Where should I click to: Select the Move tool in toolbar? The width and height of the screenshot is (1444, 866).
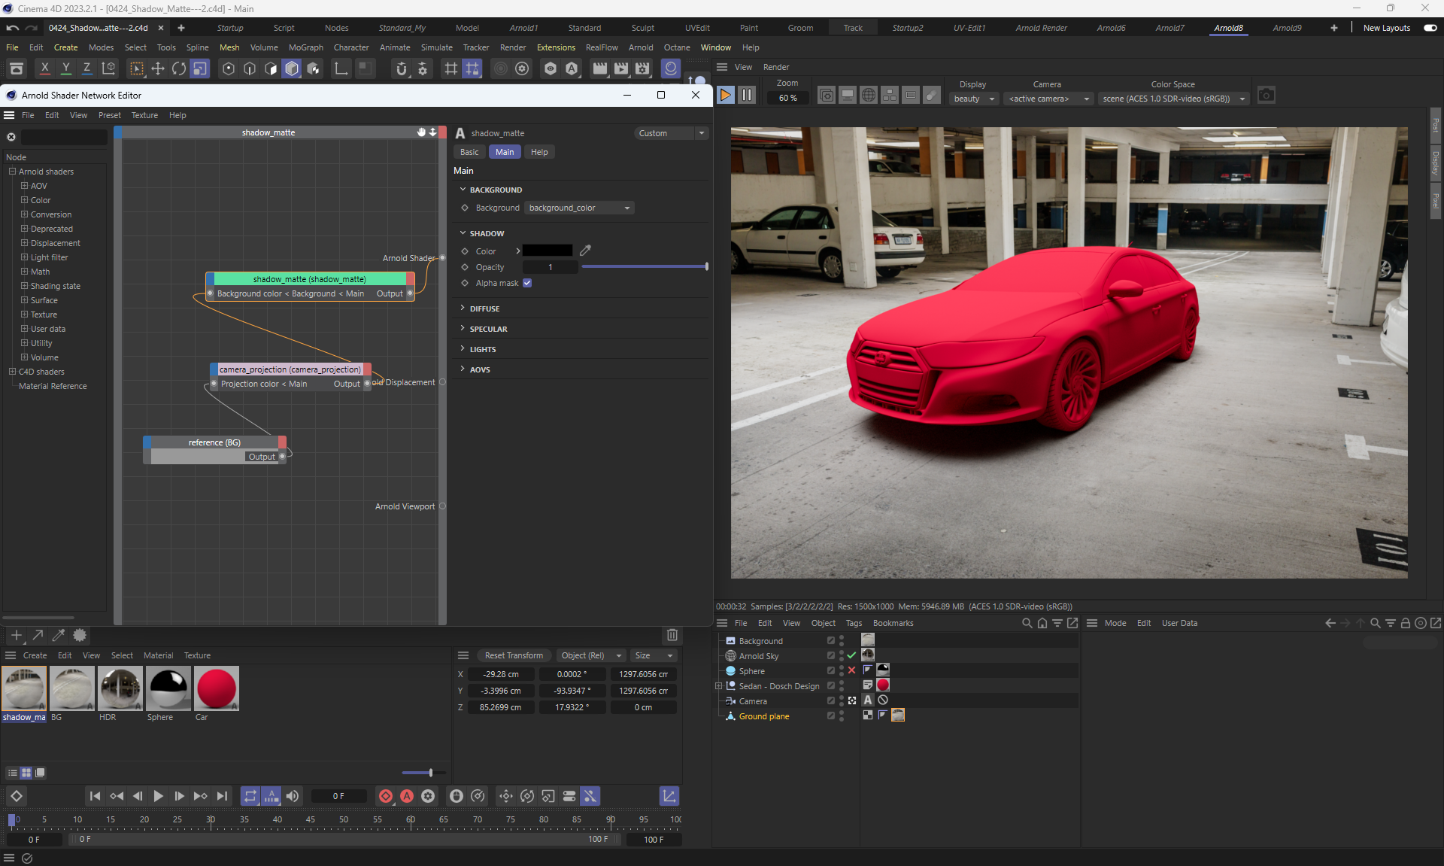point(158,68)
